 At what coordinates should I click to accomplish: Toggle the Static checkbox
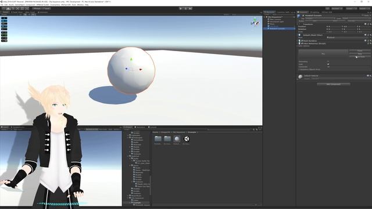[x=363, y=16]
